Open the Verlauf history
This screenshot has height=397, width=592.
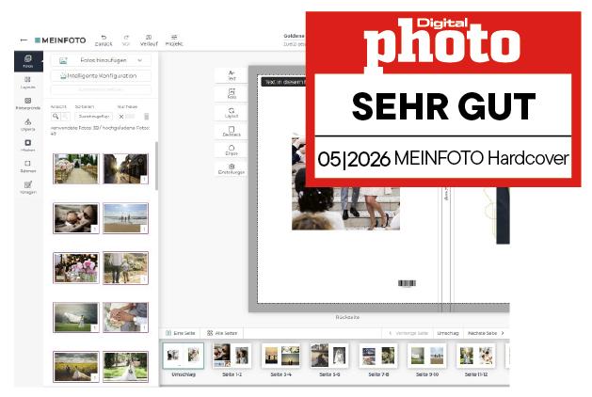pos(149,40)
